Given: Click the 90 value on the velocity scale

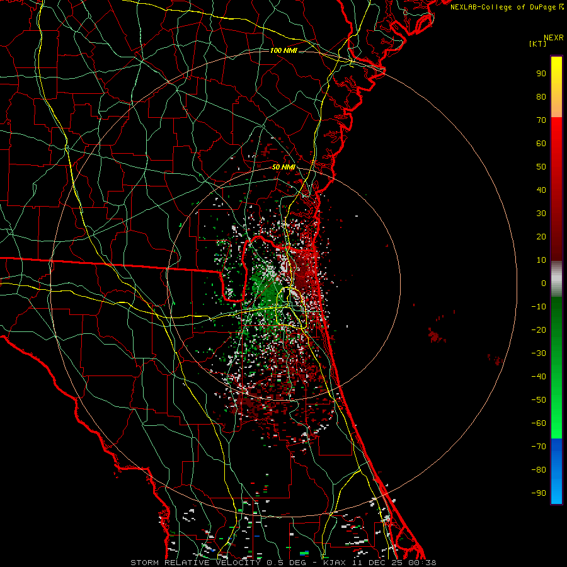Looking at the screenshot, I should pyautogui.click(x=541, y=74).
